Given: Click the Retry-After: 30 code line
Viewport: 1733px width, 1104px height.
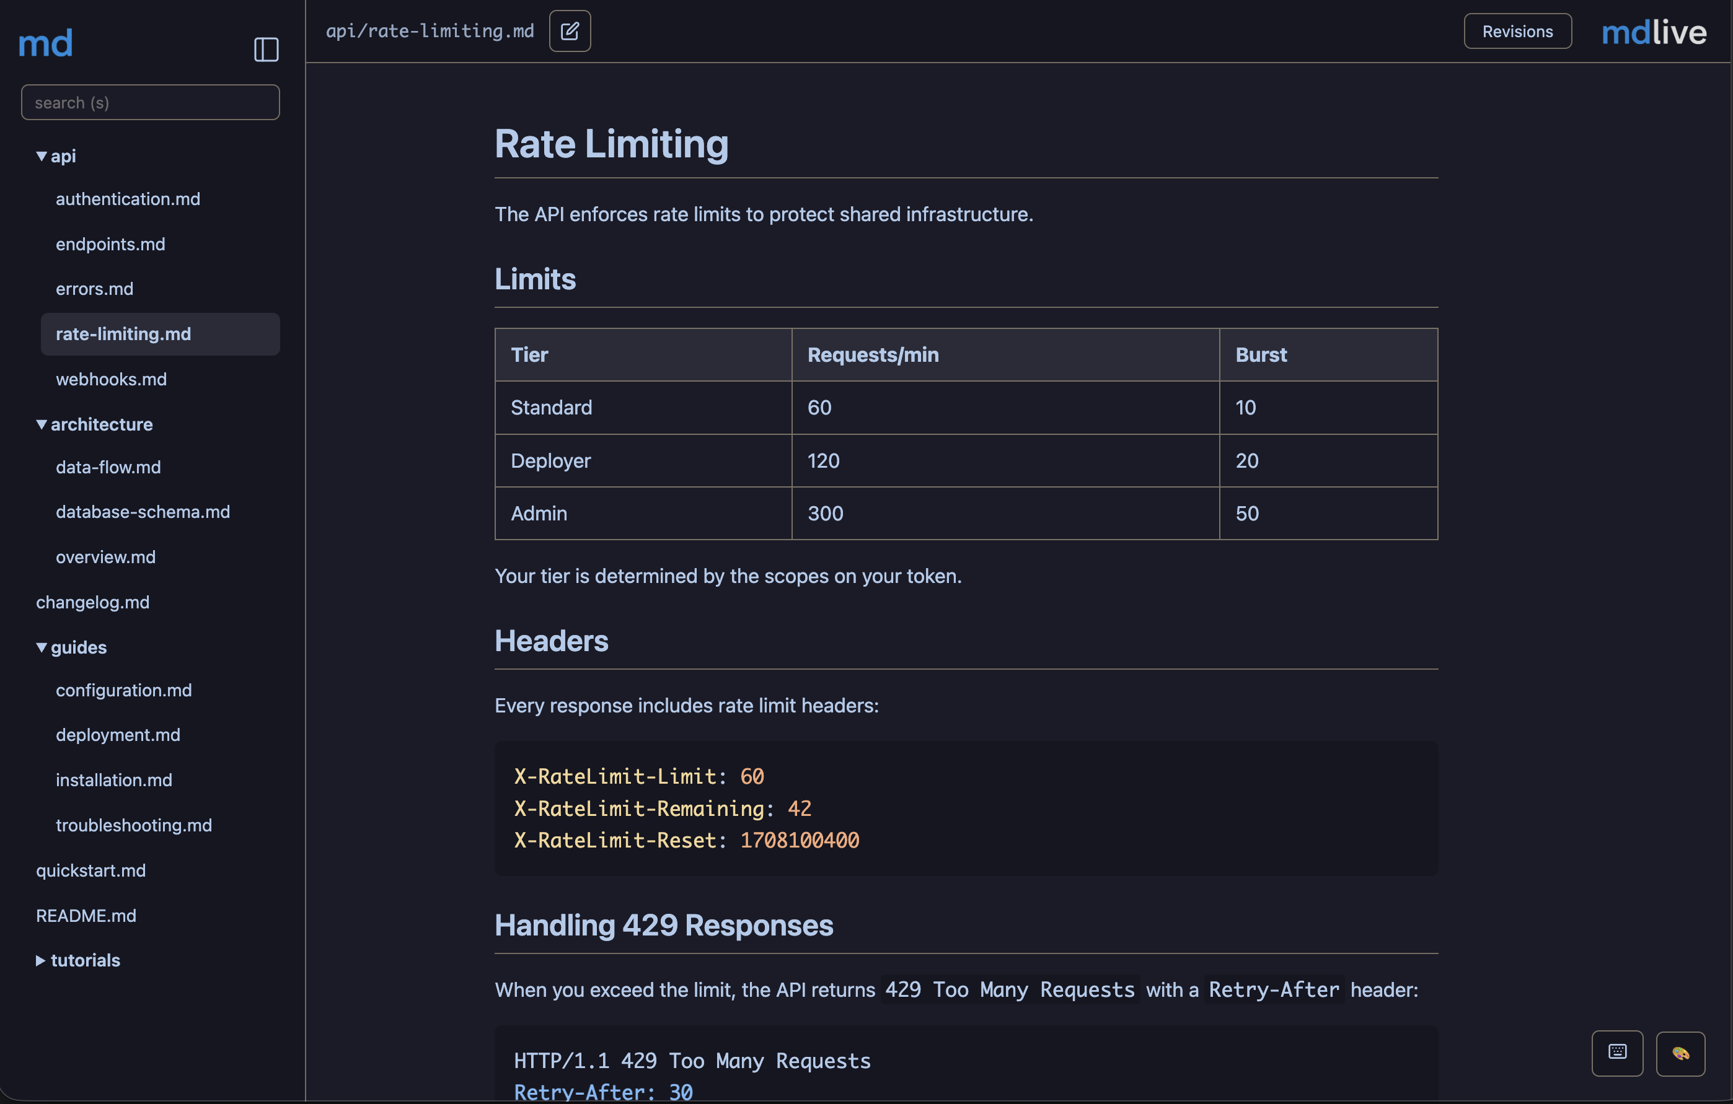Looking at the screenshot, I should 603,1092.
